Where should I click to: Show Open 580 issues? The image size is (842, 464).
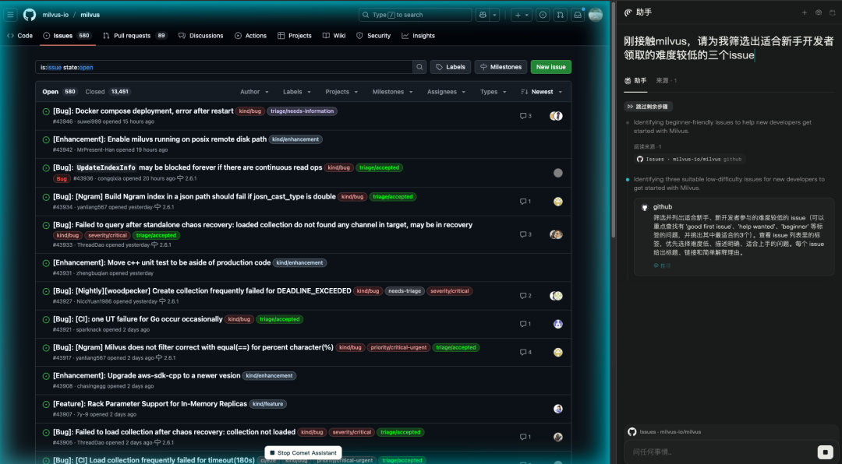60,92
